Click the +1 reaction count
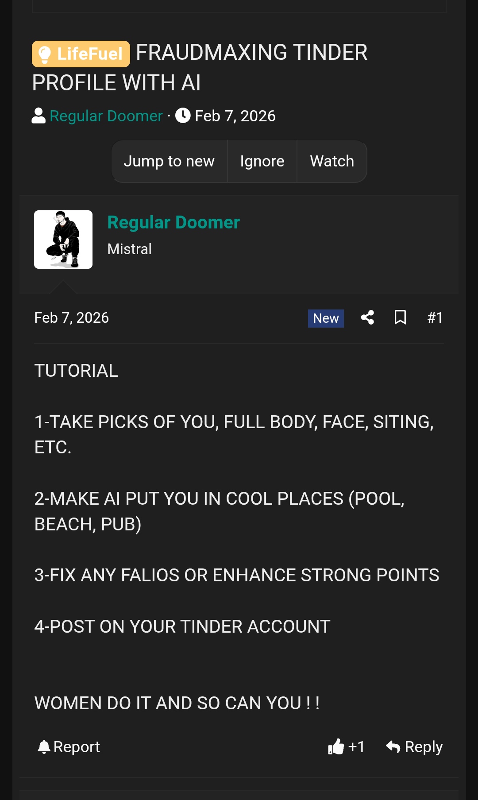Screen dimensions: 478x800 coord(356,746)
